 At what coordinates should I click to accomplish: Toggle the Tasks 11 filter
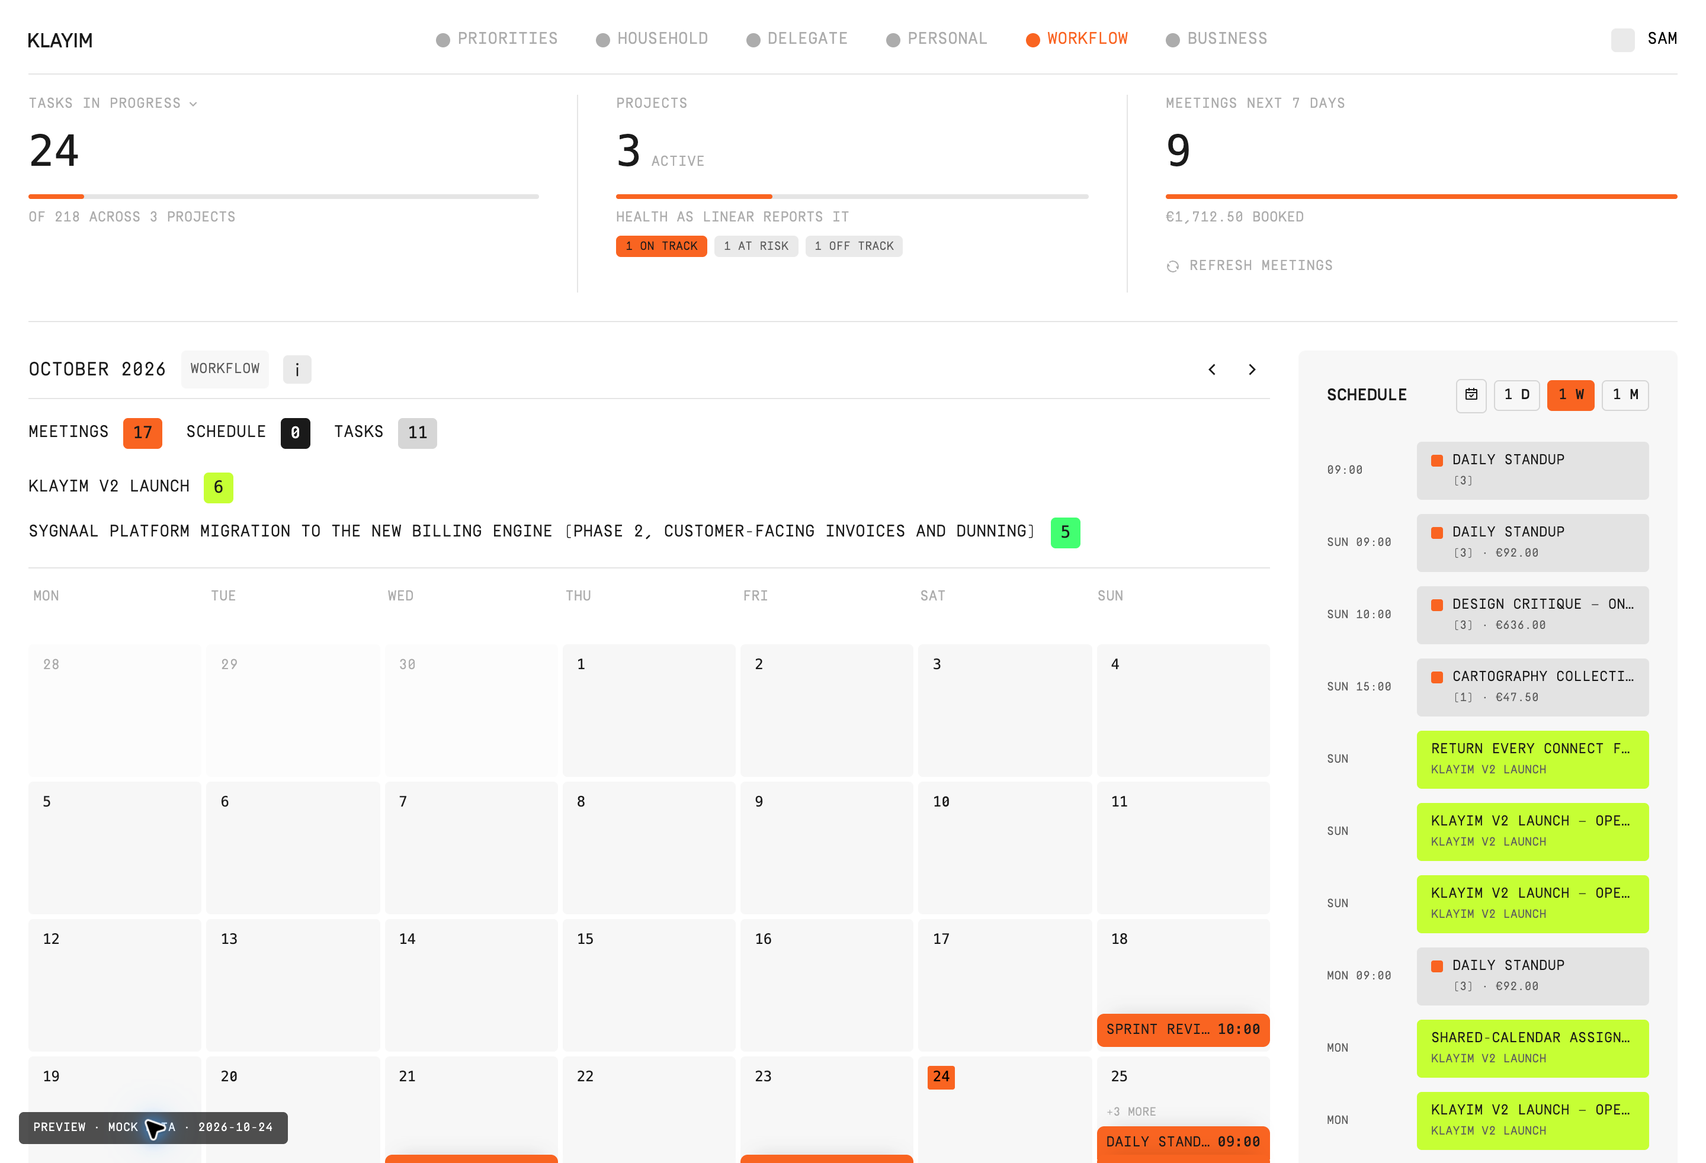386,432
